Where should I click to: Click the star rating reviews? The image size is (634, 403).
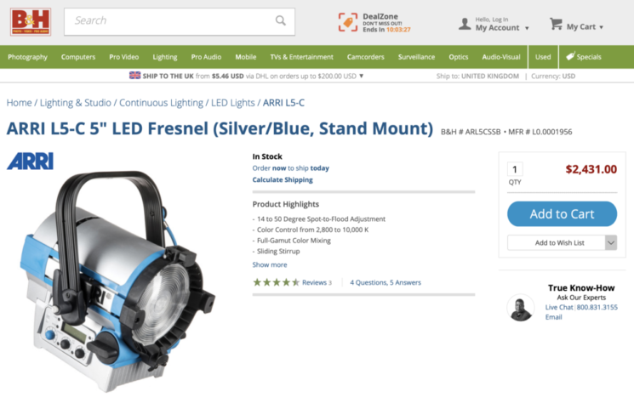[293, 282]
